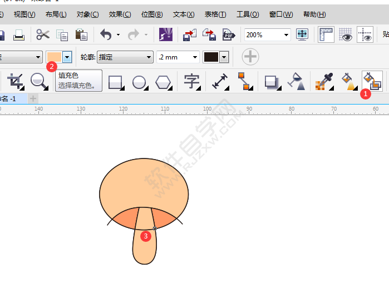Open the 200% zoom level dropdown
Viewport: 389px width, 298px height.
pos(286,35)
